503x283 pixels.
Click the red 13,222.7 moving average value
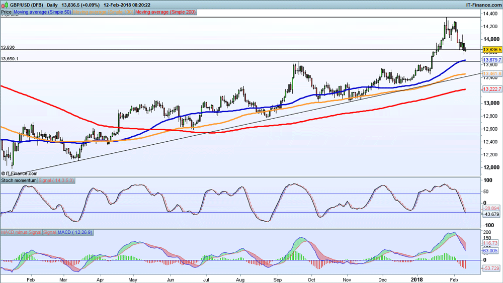(492, 89)
